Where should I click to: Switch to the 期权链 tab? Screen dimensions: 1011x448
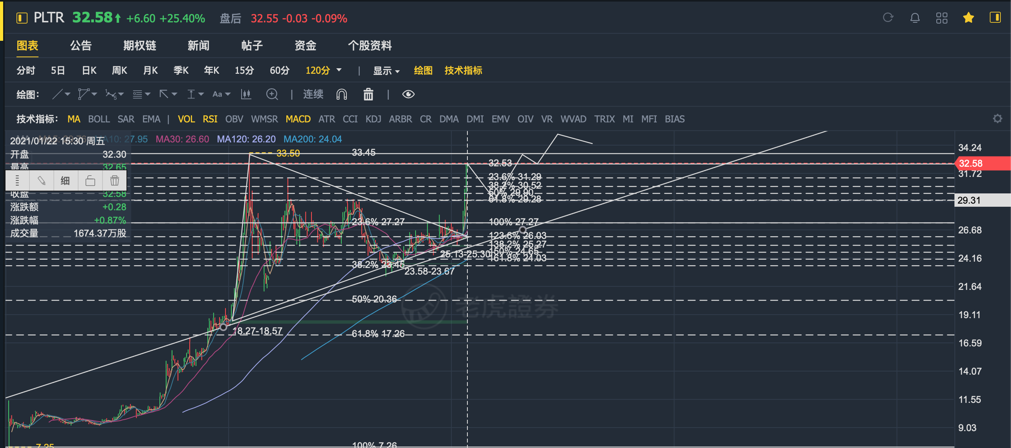tap(139, 46)
